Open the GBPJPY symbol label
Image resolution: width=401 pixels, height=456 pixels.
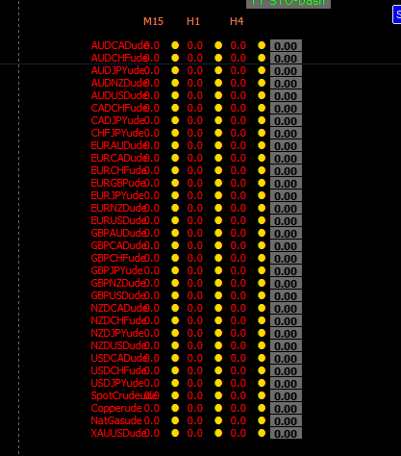pos(116,270)
